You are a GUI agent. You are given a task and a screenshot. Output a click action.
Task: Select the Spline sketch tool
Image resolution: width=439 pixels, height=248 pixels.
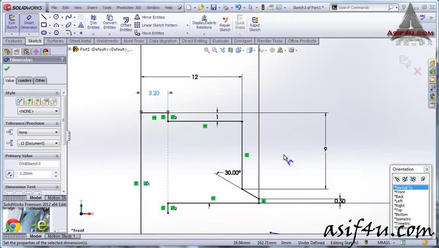coord(68,18)
